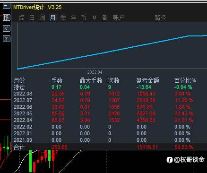Switch to the 年 yearly tab
Viewport: 207px width, 173px height.
[74, 17]
